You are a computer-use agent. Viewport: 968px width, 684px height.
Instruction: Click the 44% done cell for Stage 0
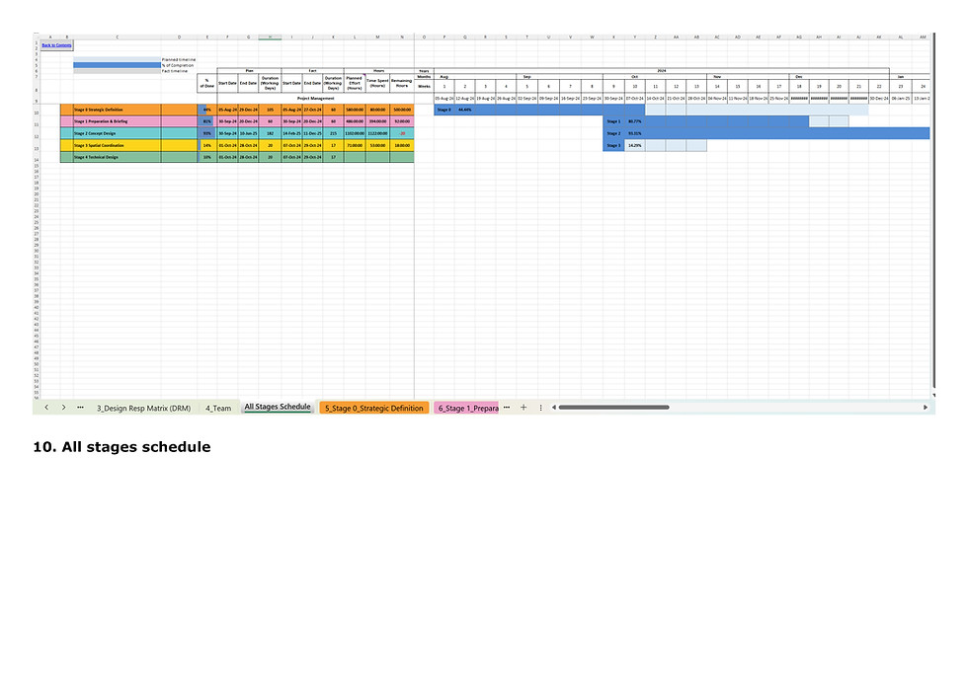tap(206, 110)
